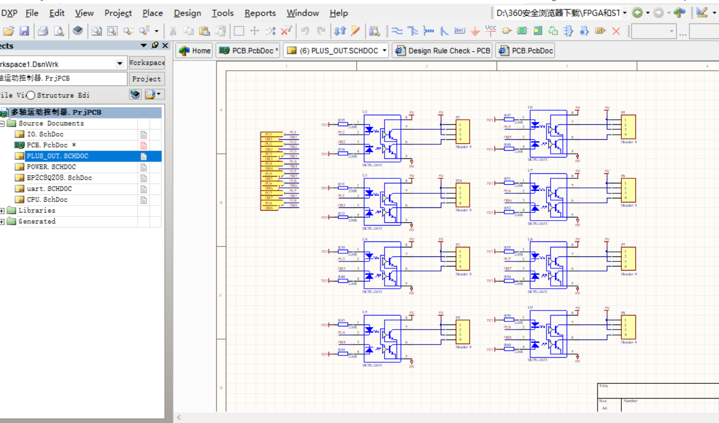Move selected objects with cross arrows tool
The width and height of the screenshot is (719, 423).
(x=254, y=31)
